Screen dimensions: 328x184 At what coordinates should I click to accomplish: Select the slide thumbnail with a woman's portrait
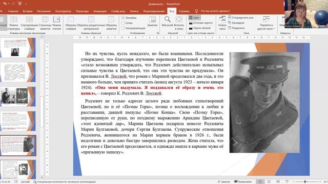18,48
